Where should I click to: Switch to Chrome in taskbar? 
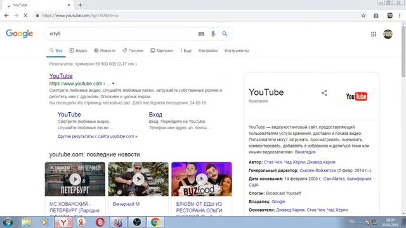click(155, 222)
